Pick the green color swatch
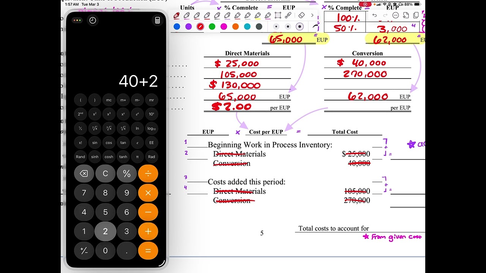Screen dimensions: 486x273 (x=212, y=27)
